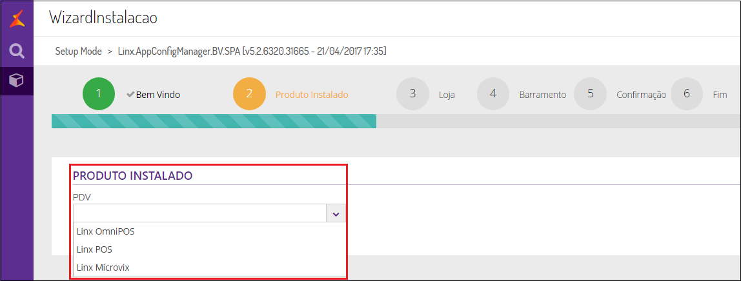
Task: Click the striped wizard progress bar
Action: point(214,121)
